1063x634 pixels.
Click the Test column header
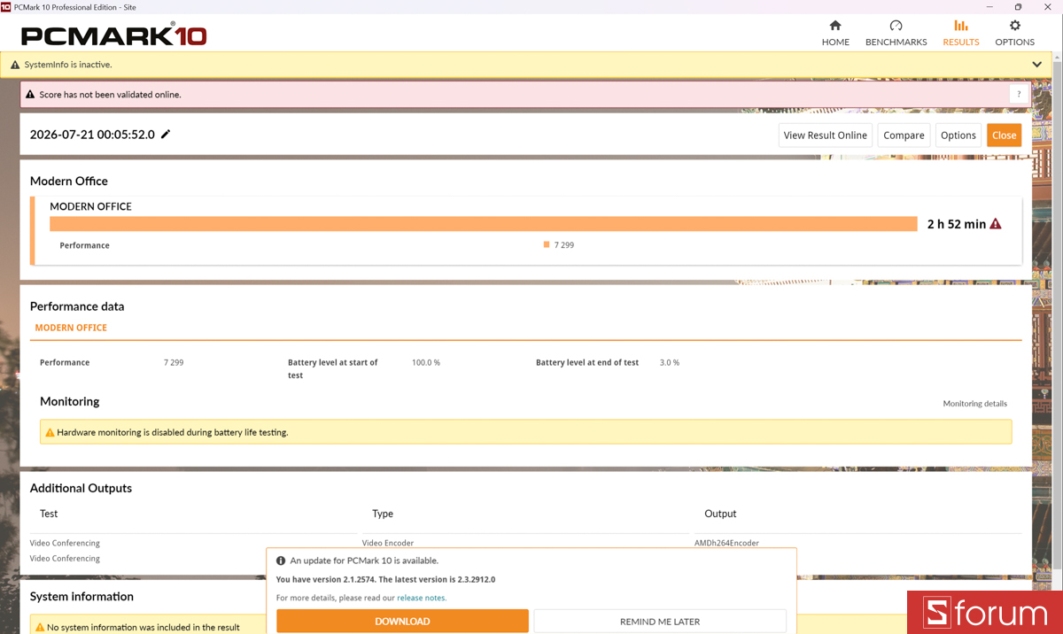tap(49, 514)
